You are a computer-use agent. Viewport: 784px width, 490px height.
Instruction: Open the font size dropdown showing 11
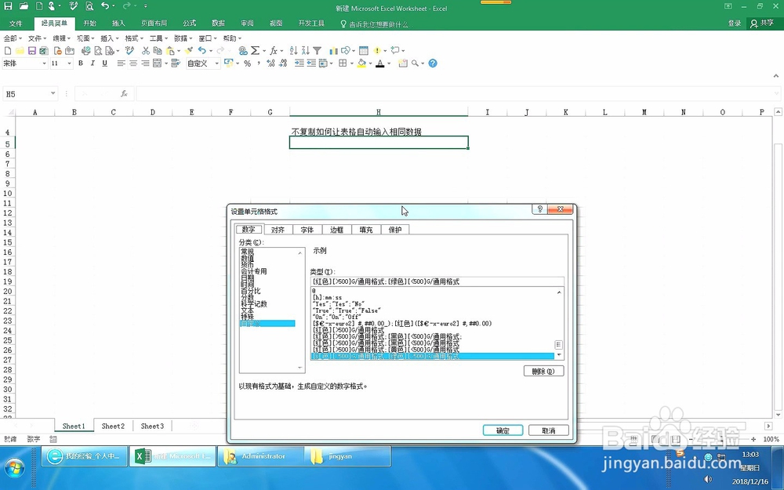tap(69, 64)
